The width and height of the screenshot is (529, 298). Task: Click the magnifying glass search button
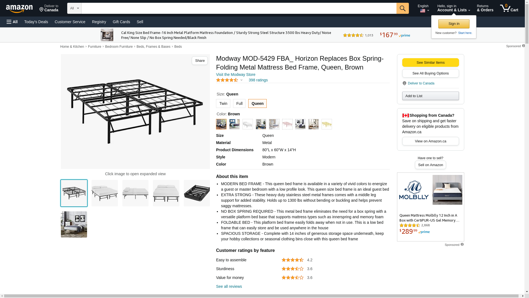pos(402,8)
